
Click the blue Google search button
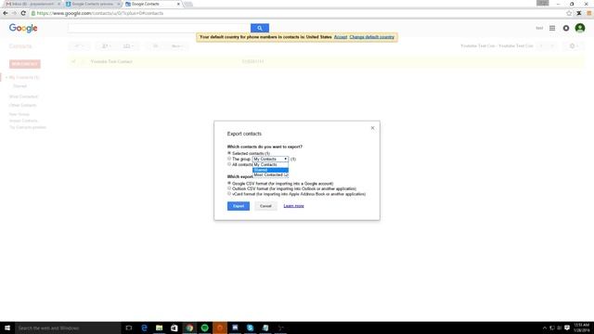[260, 28]
